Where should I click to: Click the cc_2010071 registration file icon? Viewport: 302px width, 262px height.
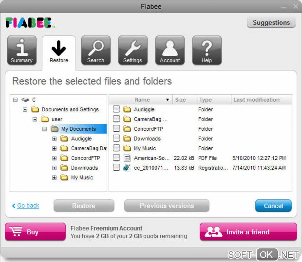(x=127, y=168)
